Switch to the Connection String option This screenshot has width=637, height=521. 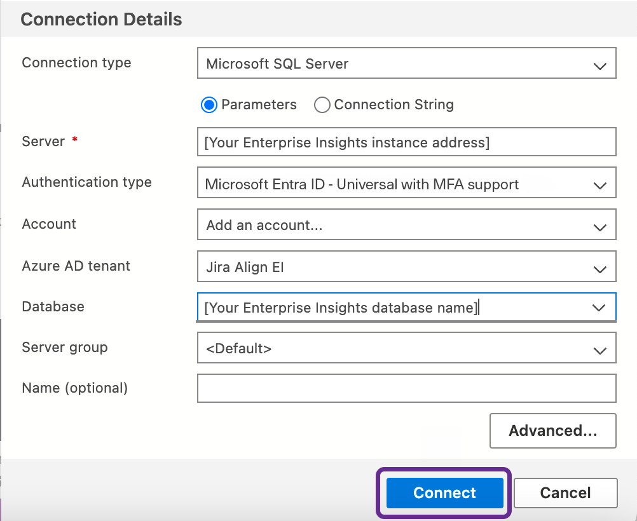pyautogui.click(x=322, y=105)
